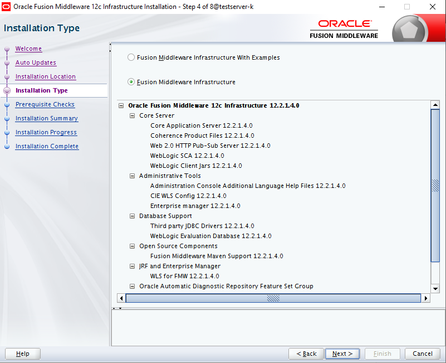
Task: Collapse the Database Support node
Action: (133, 216)
